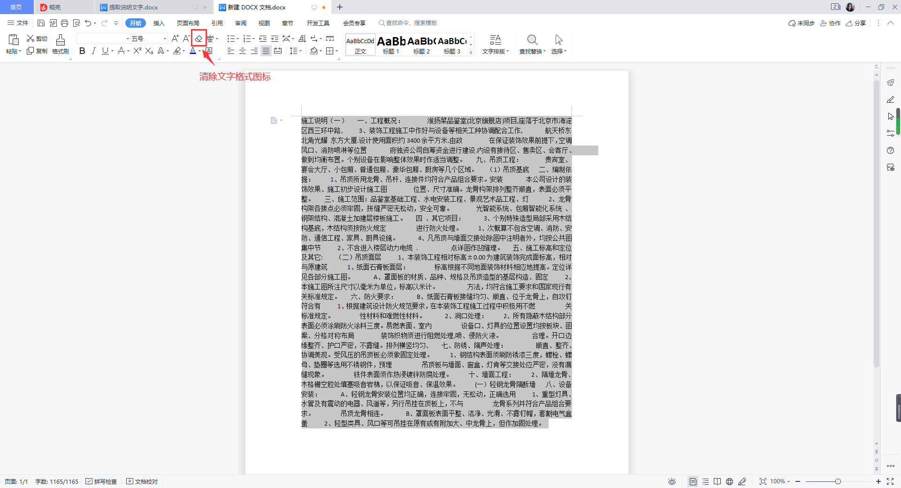Switch to the 插入 ribbon tab
The image size is (901, 488).
[x=159, y=23]
